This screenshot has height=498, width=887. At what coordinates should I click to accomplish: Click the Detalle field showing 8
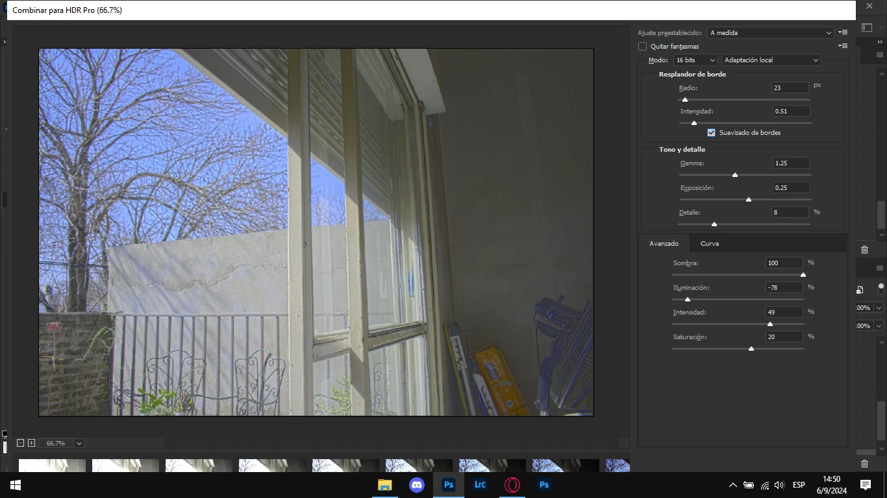[790, 212]
